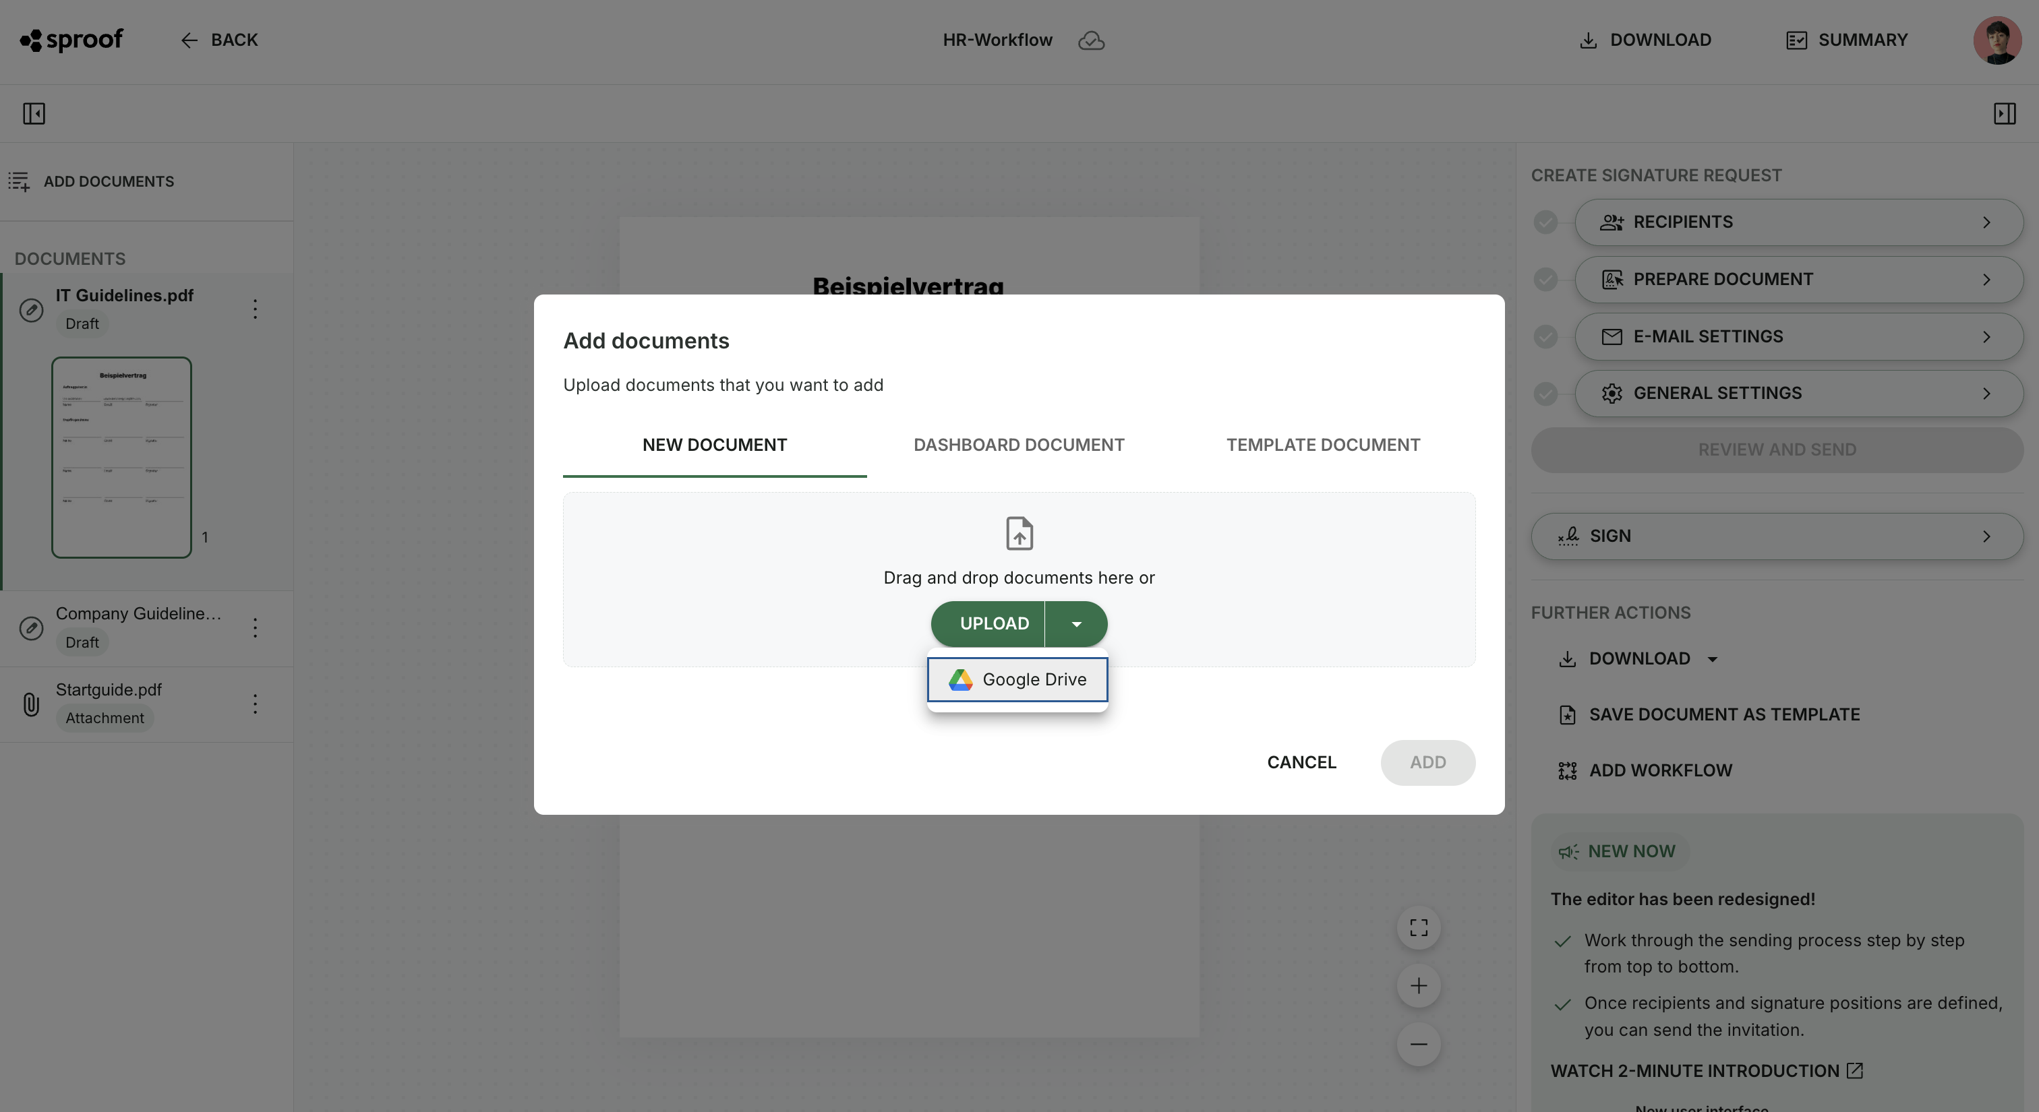The image size is (2039, 1112).
Task: Expand the GENERAL SETTINGS step
Action: pos(1798,393)
